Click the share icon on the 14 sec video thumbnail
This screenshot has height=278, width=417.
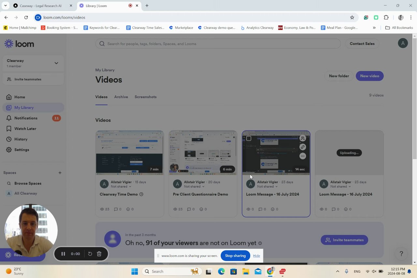point(303,138)
